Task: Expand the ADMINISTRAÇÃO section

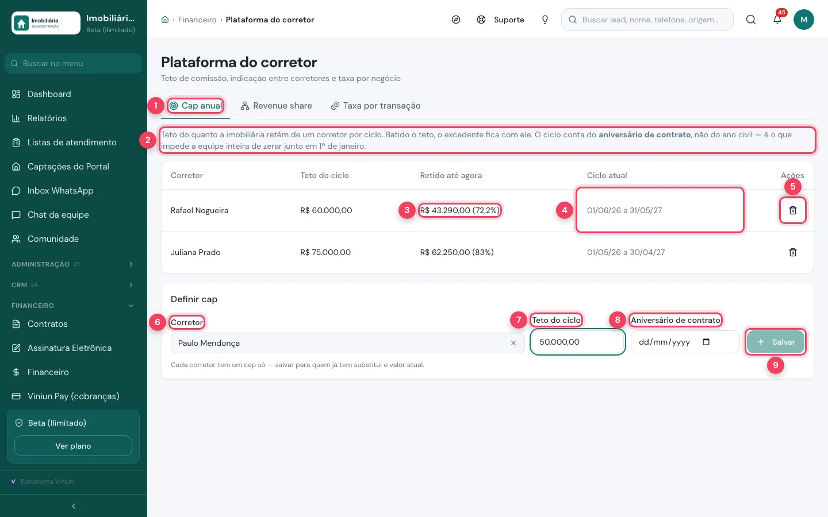Action: [x=74, y=264]
